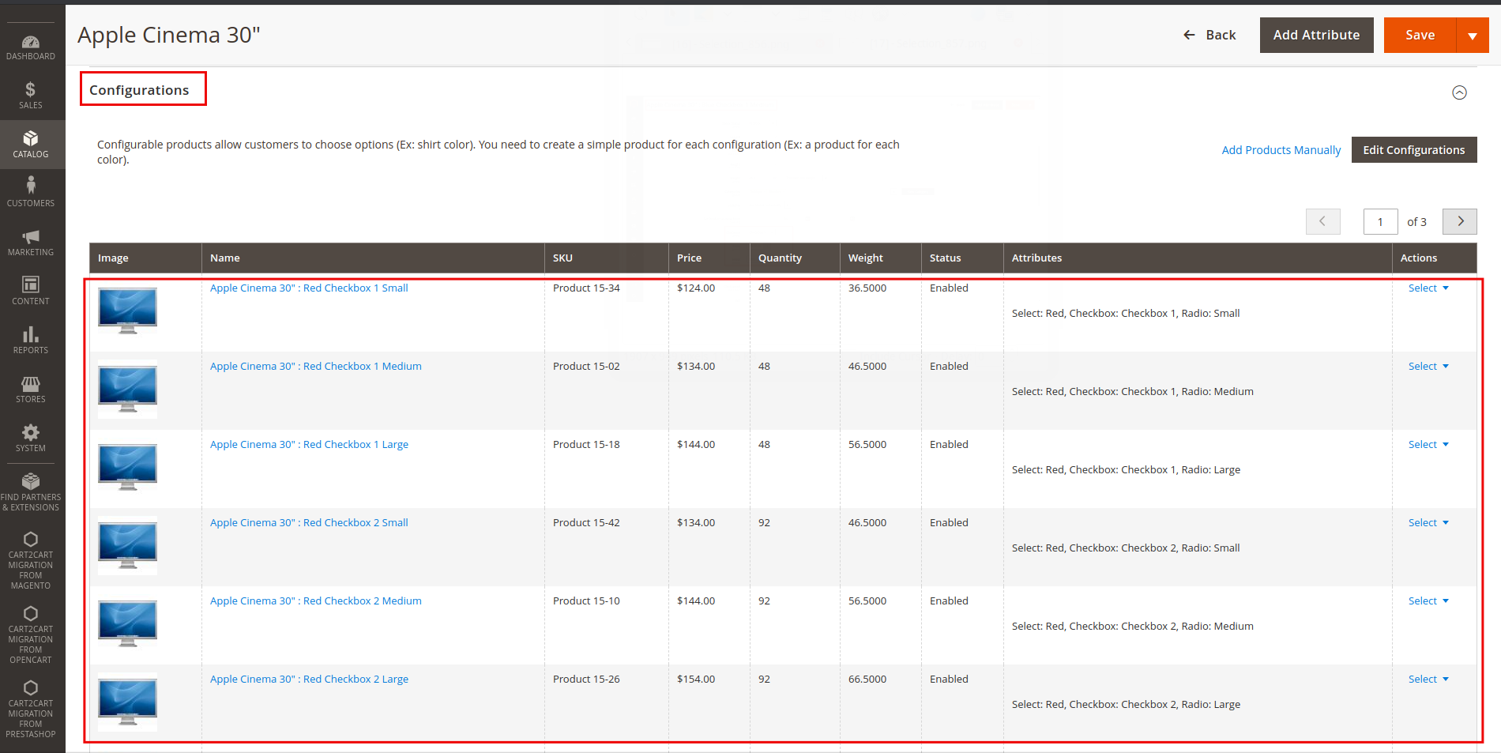
Task: Focus the page number input field
Action: 1380,221
